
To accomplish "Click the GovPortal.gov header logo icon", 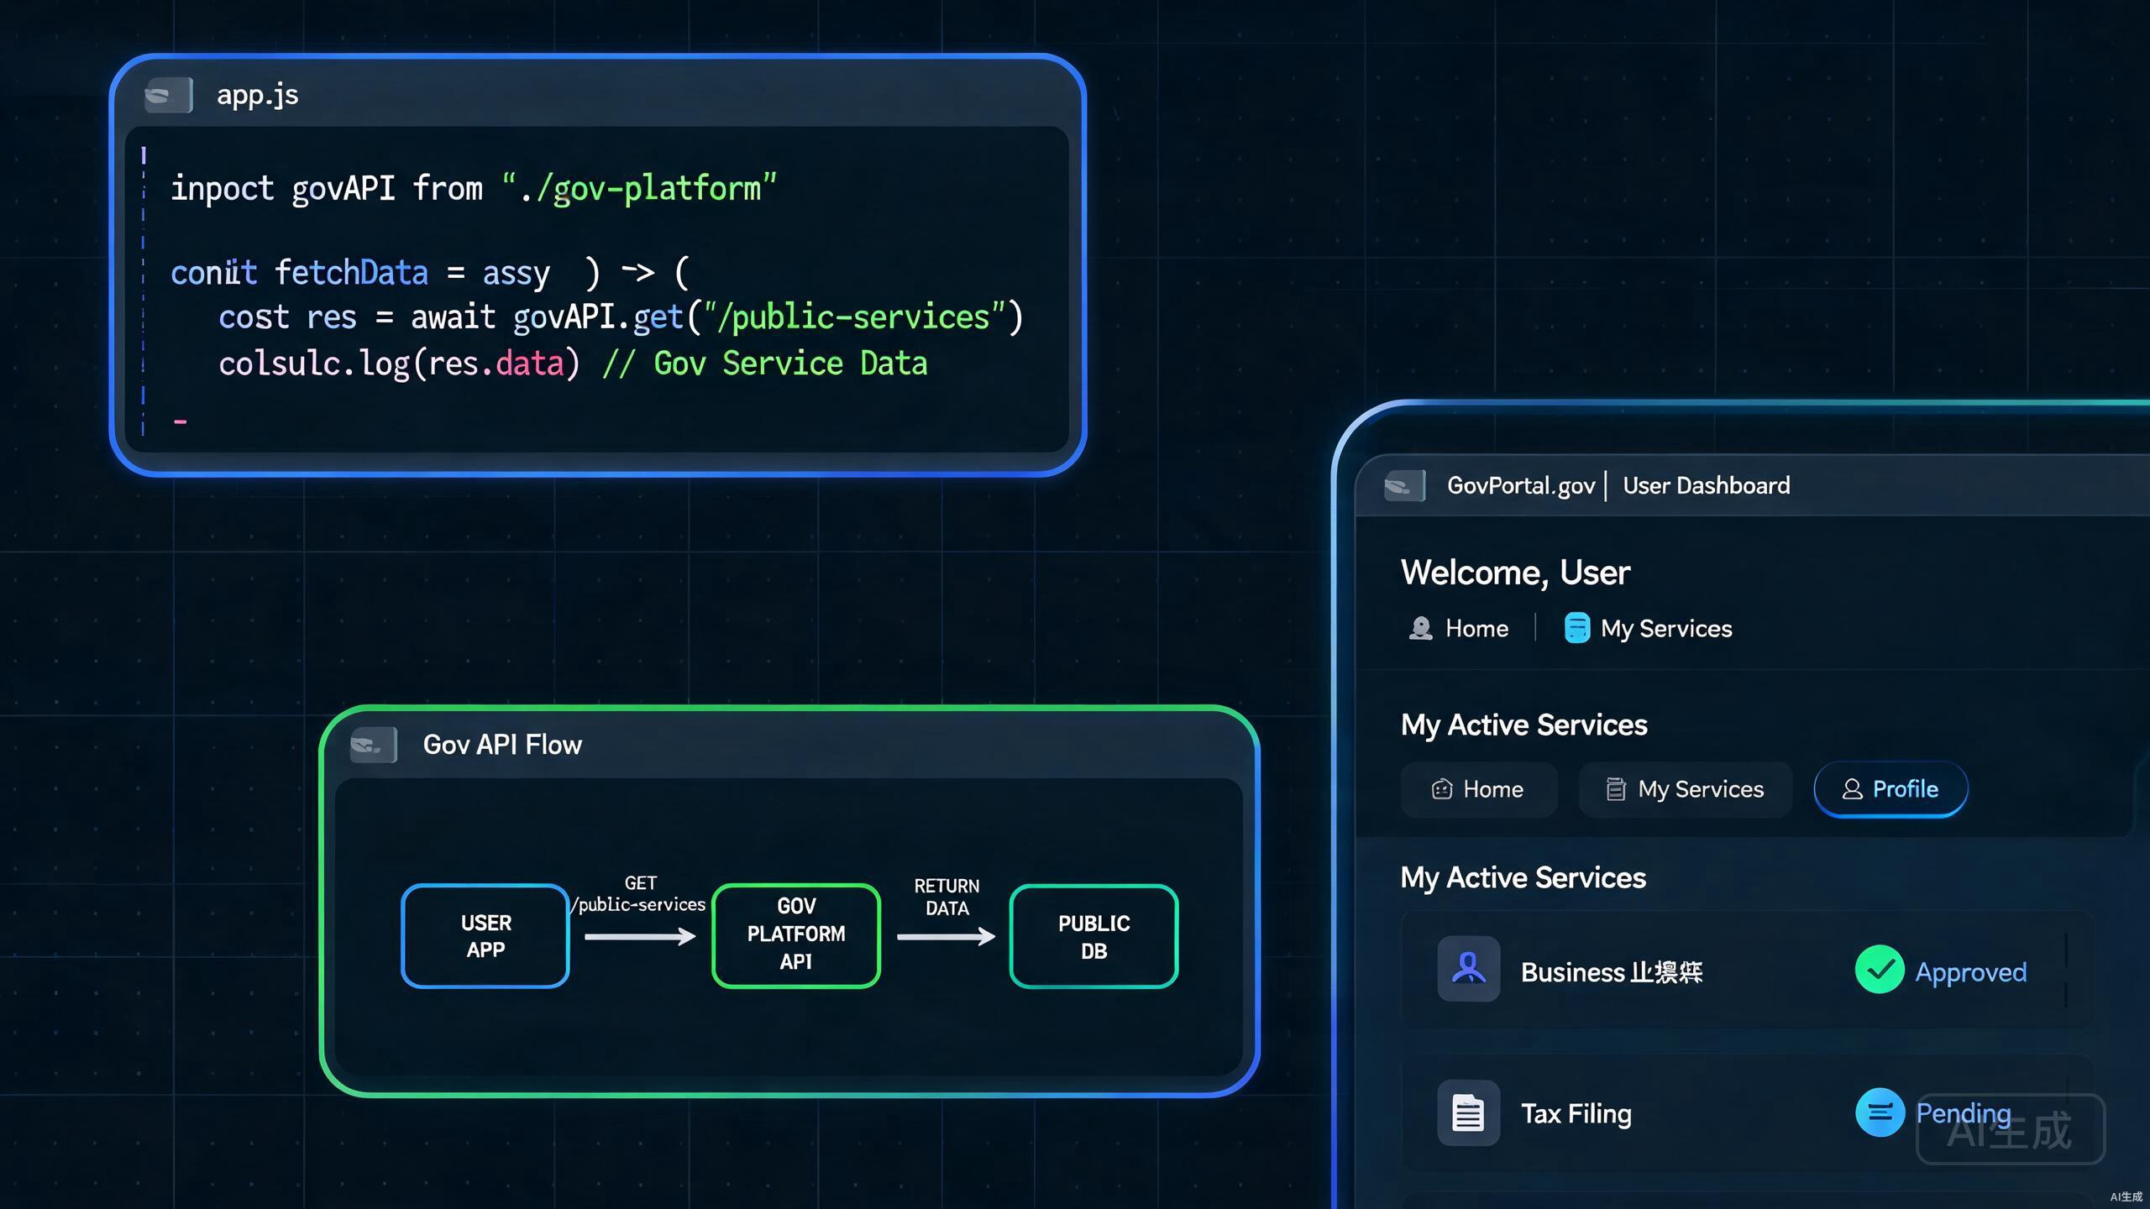I will [1404, 486].
